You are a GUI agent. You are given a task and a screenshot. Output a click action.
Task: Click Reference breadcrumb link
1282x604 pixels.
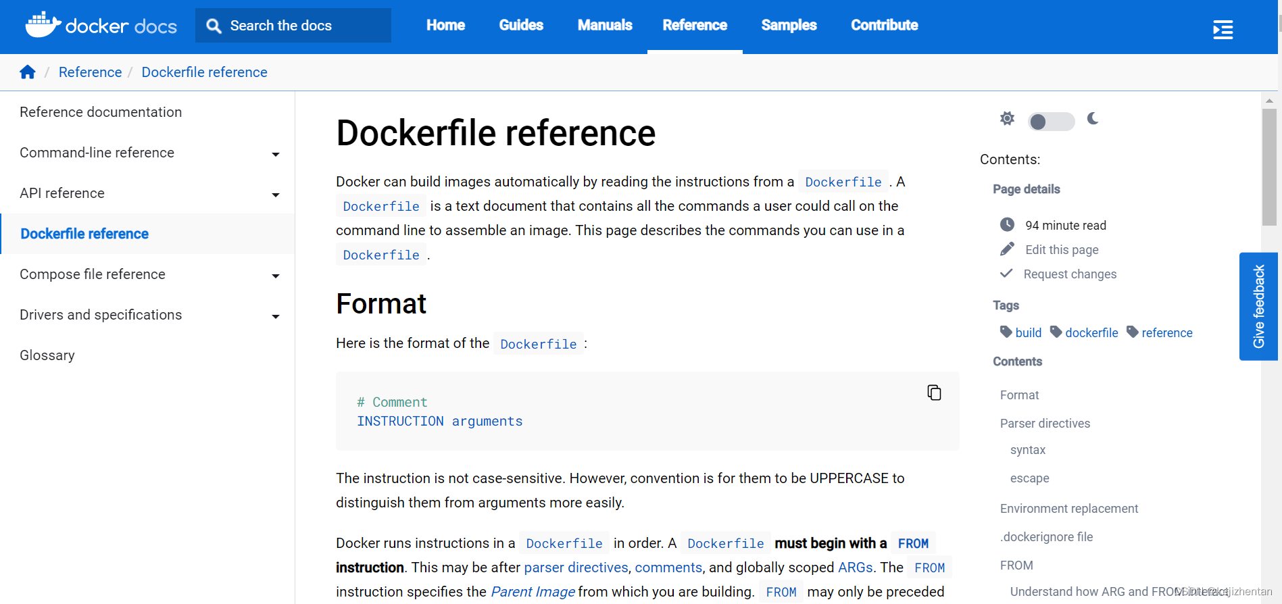(91, 72)
